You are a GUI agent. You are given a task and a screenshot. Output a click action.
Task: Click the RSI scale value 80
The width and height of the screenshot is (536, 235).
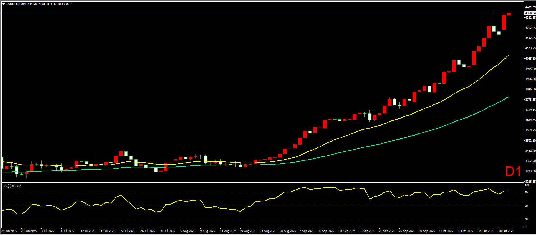[x=526, y=192]
